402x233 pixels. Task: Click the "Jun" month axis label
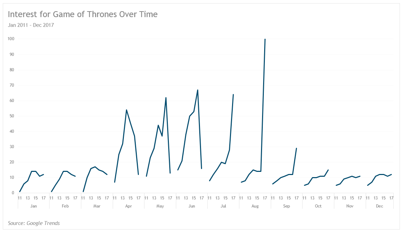192,206
